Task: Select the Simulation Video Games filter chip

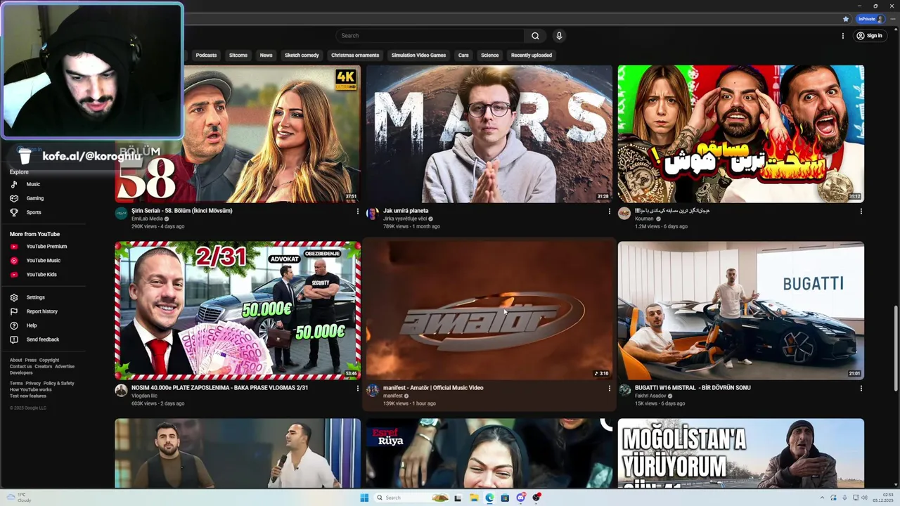Action: [418, 55]
